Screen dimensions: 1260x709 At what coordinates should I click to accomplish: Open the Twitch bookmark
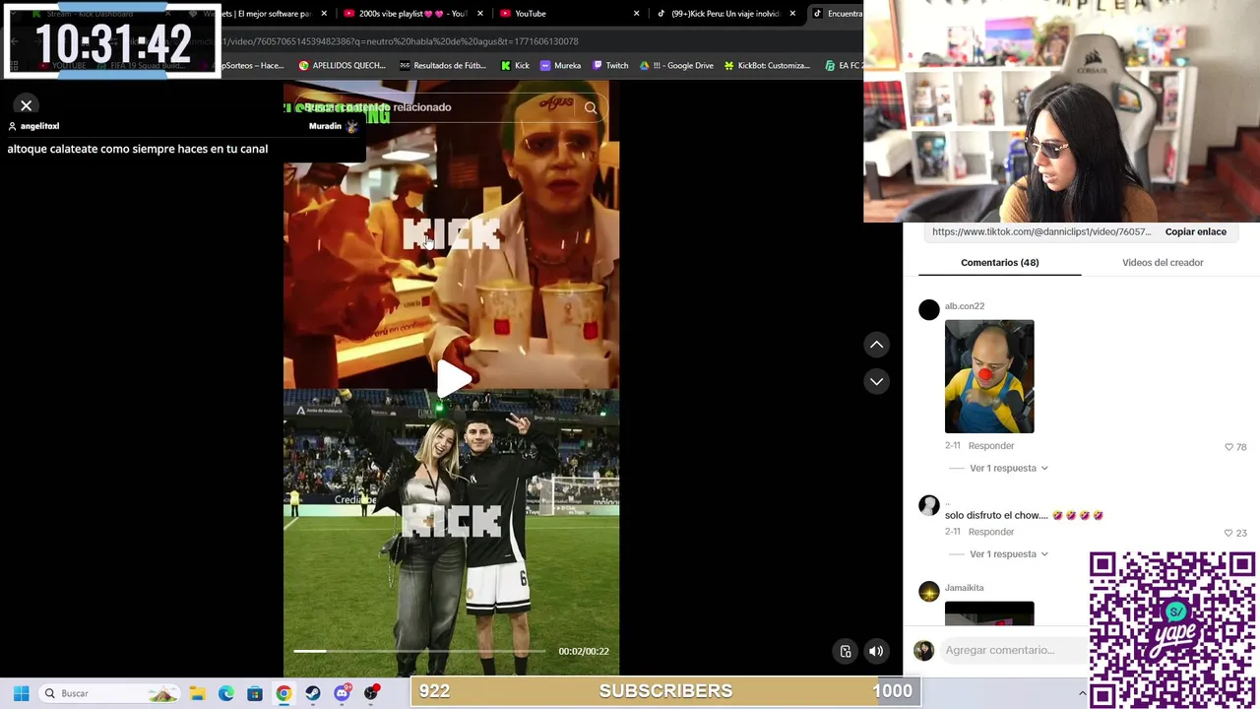[x=610, y=66]
